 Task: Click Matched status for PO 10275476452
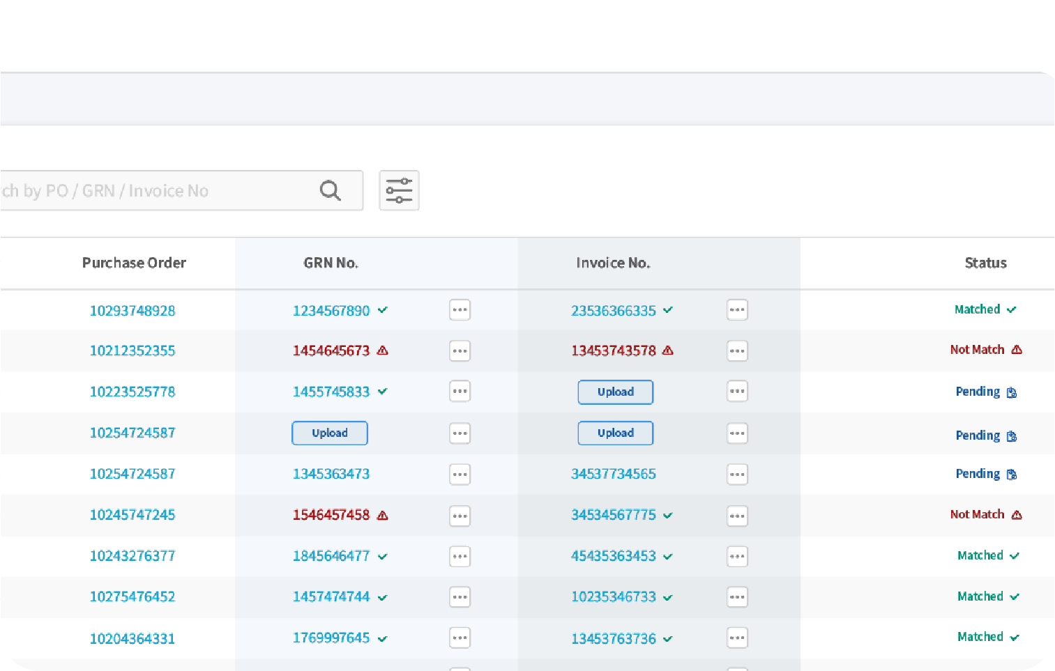point(988,596)
